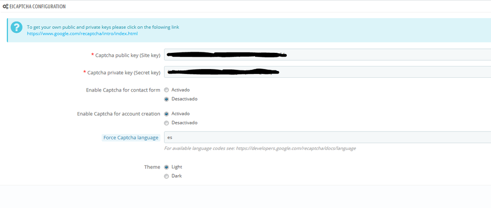
Task: Click the Enable Captcha for account creation label
Action: (119, 114)
